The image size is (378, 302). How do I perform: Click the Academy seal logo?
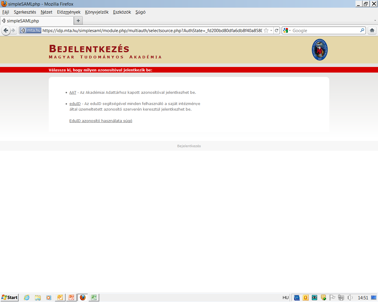[320, 50]
